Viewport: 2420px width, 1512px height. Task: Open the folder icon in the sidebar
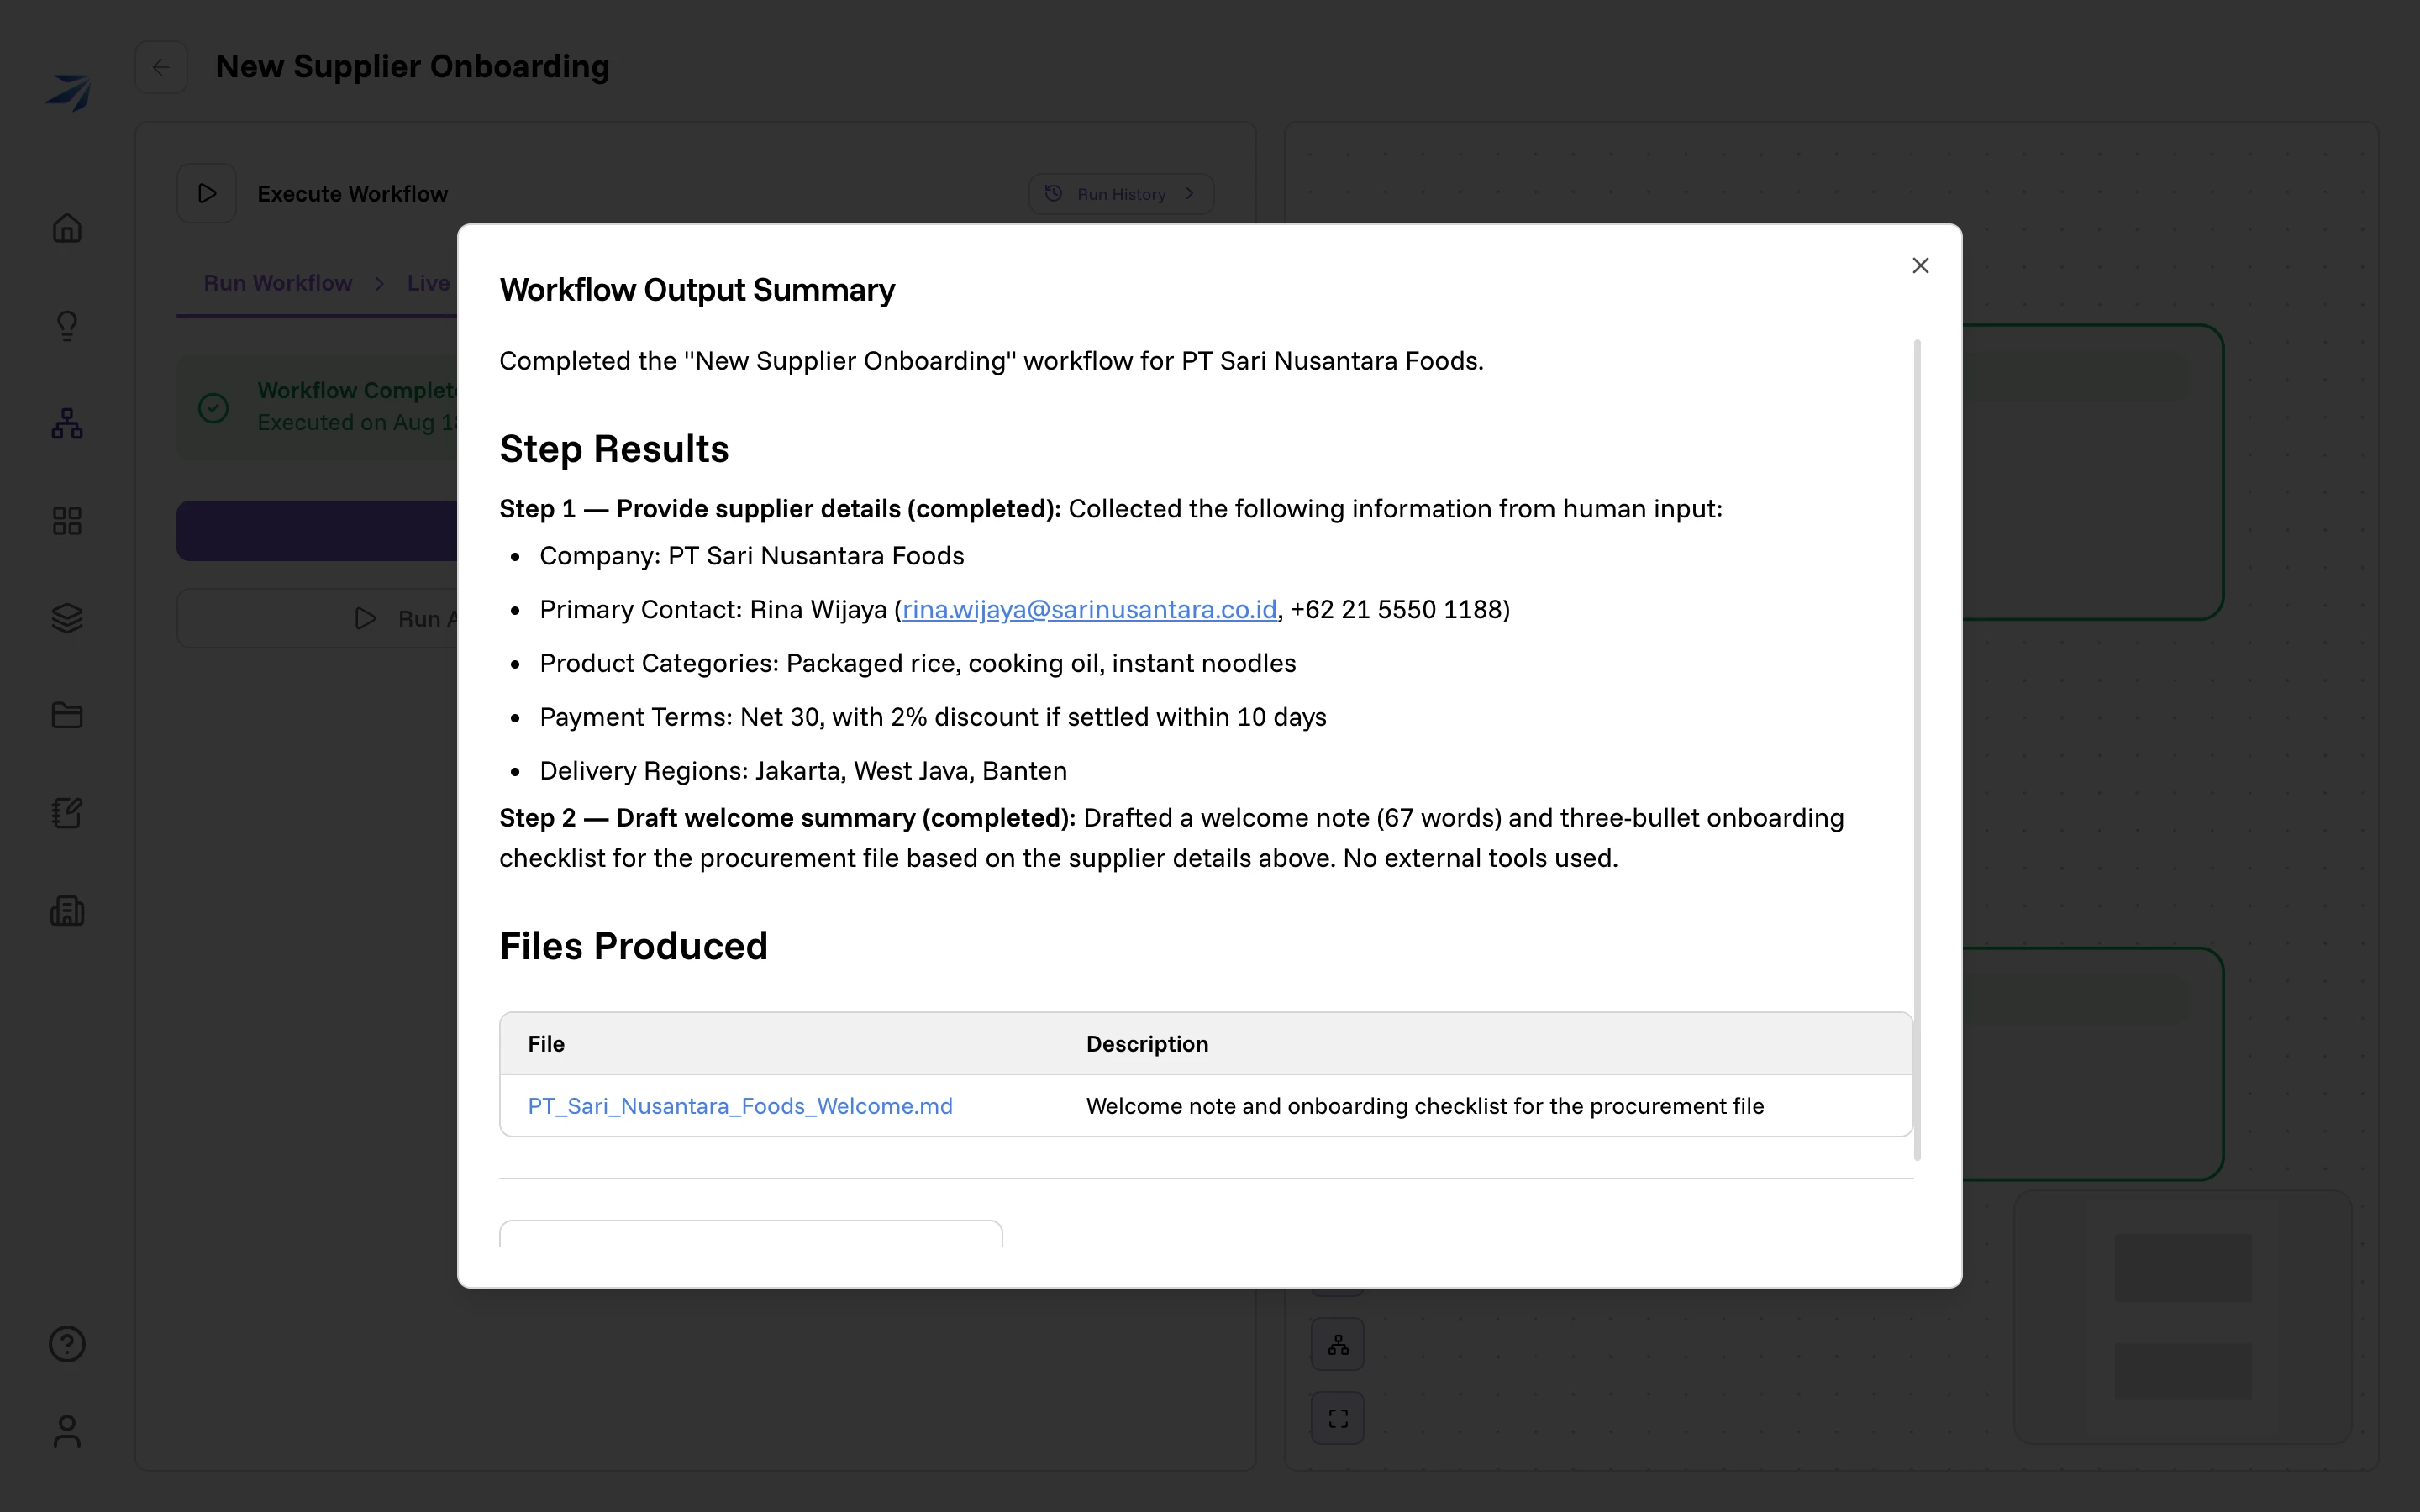67,716
